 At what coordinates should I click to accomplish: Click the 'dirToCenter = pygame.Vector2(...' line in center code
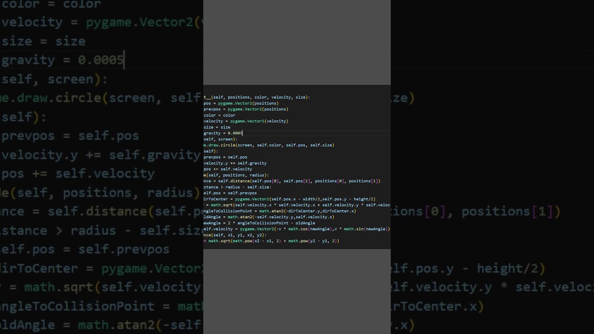coord(290,199)
